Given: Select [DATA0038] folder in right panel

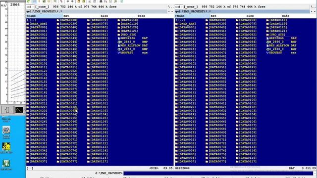Looking at the screenshot, I should (x=216, y=20).
